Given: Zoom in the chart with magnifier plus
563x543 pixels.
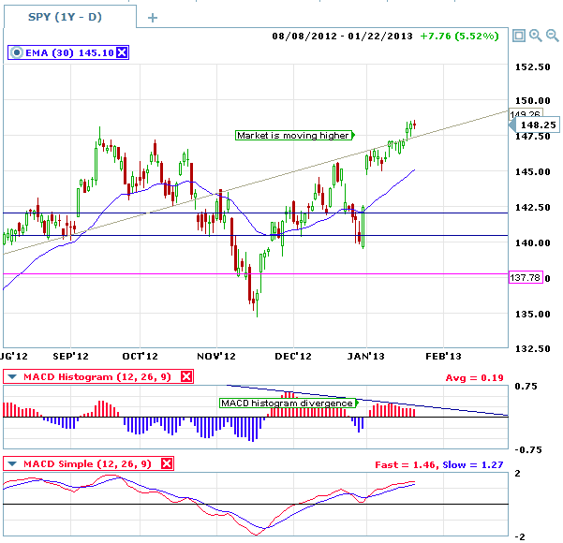Looking at the screenshot, I should [535, 36].
